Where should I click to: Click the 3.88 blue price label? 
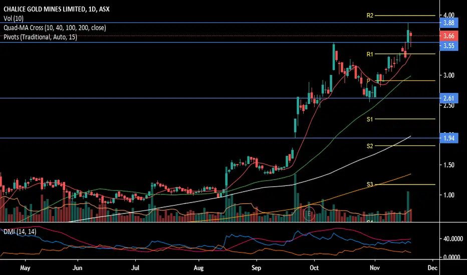click(449, 23)
